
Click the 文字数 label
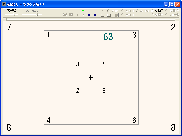11,10
